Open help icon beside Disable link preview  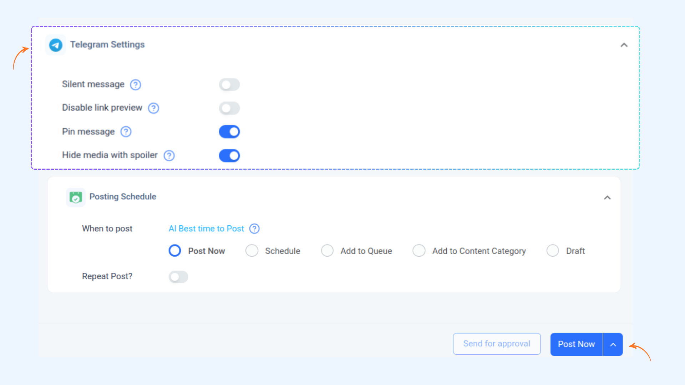[153, 108]
